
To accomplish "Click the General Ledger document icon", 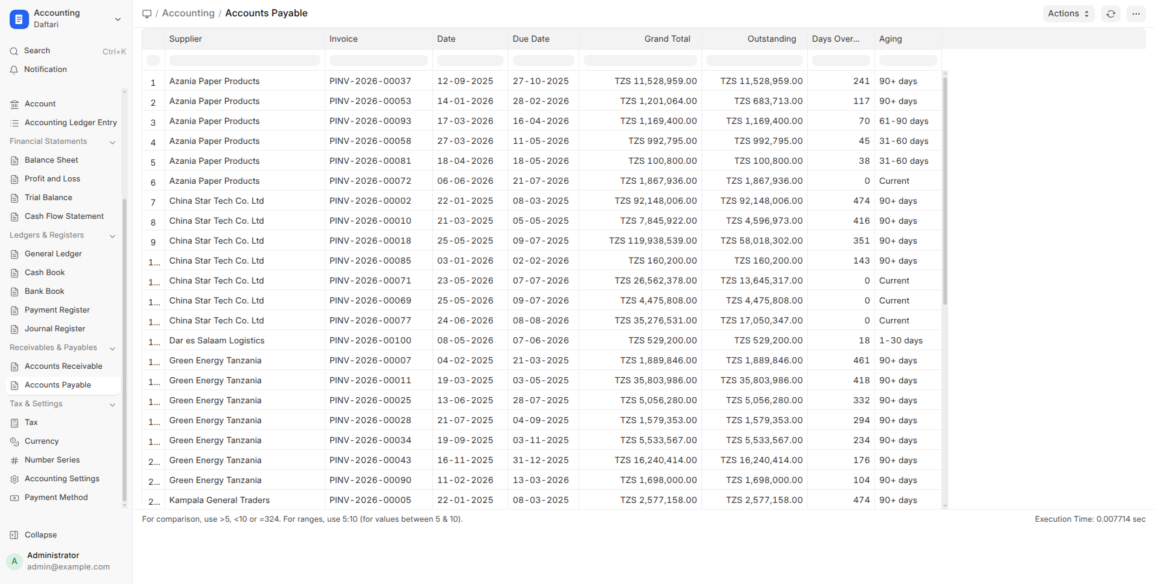I will 15,255.
